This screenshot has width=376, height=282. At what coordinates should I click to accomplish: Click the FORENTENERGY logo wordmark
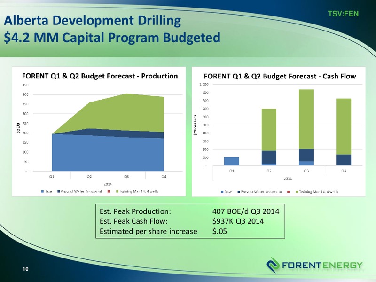coord(322,265)
